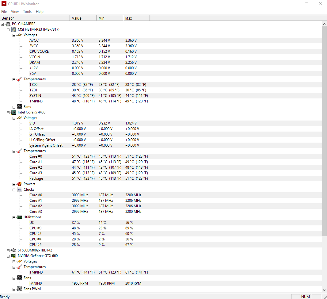Click the Fans PWM icon
This screenshot has height=299, width=327.
(x=20, y=289)
